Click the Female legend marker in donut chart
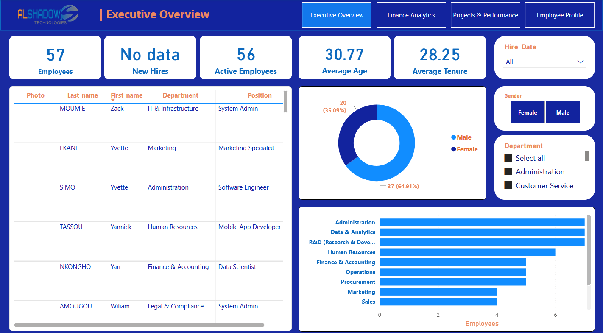The height and width of the screenshot is (333, 603). point(454,149)
